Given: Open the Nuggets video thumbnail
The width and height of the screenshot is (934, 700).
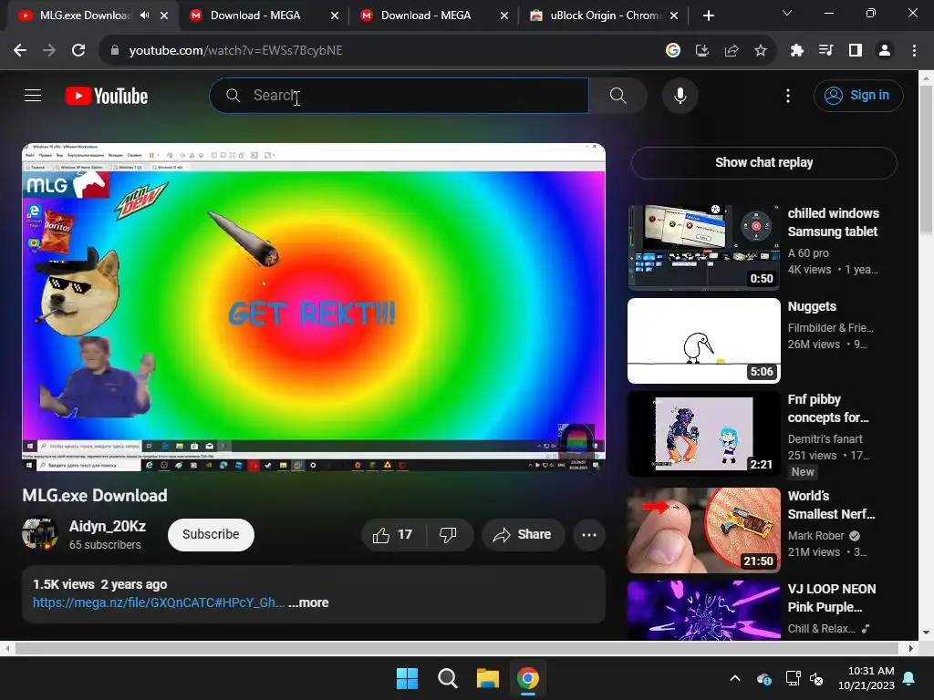Looking at the screenshot, I should (x=703, y=341).
